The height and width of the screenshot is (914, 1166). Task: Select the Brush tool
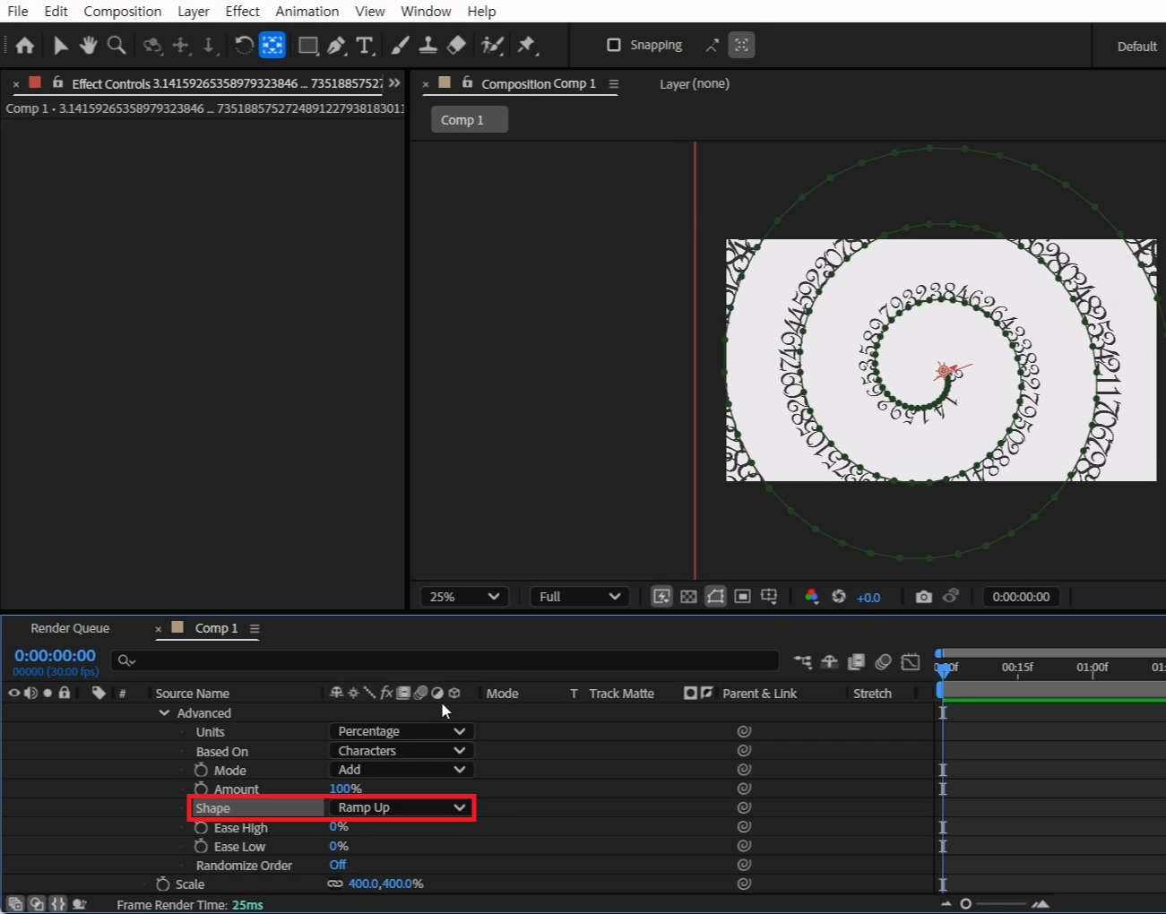[401, 45]
